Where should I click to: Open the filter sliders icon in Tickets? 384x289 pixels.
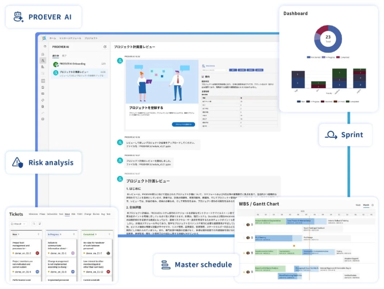(x=40, y=224)
